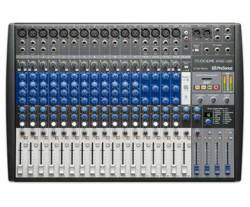The width and height of the screenshot is (250, 207).
Task: Click the stereo mini-jack input below the RCA jacks
Action: click(186, 46)
